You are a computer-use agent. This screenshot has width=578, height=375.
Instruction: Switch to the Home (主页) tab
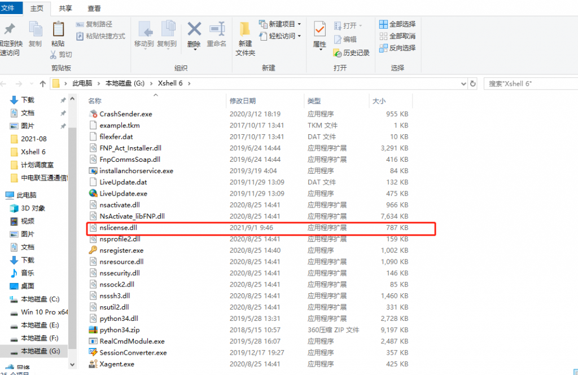(x=37, y=8)
